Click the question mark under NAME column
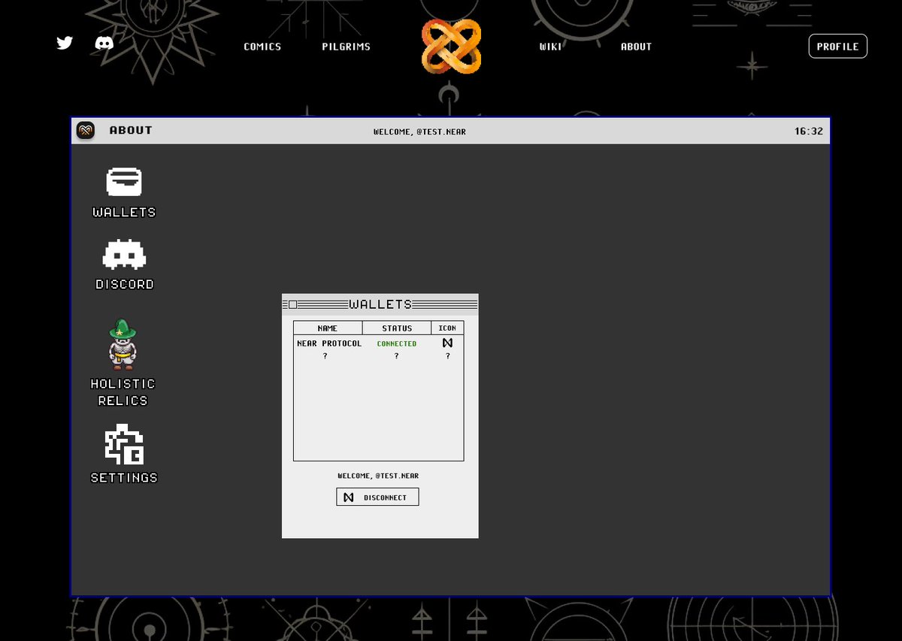Viewport: 902px width, 641px height. [325, 356]
